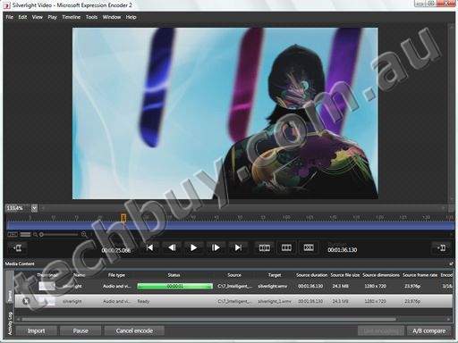This screenshot has height=343, width=458.
Task: Click the set out-point icon at right
Action: 441,247
